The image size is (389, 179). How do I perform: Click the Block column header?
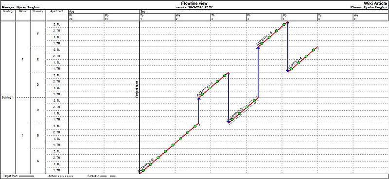point(23,11)
